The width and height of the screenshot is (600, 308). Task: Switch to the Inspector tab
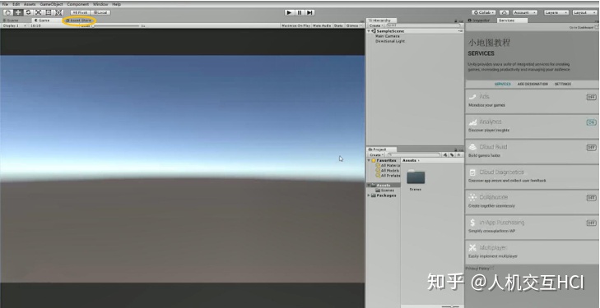pyautogui.click(x=480, y=21)
